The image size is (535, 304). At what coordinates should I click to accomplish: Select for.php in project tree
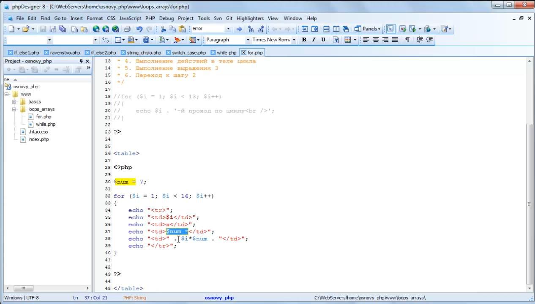tap(44, 117)
